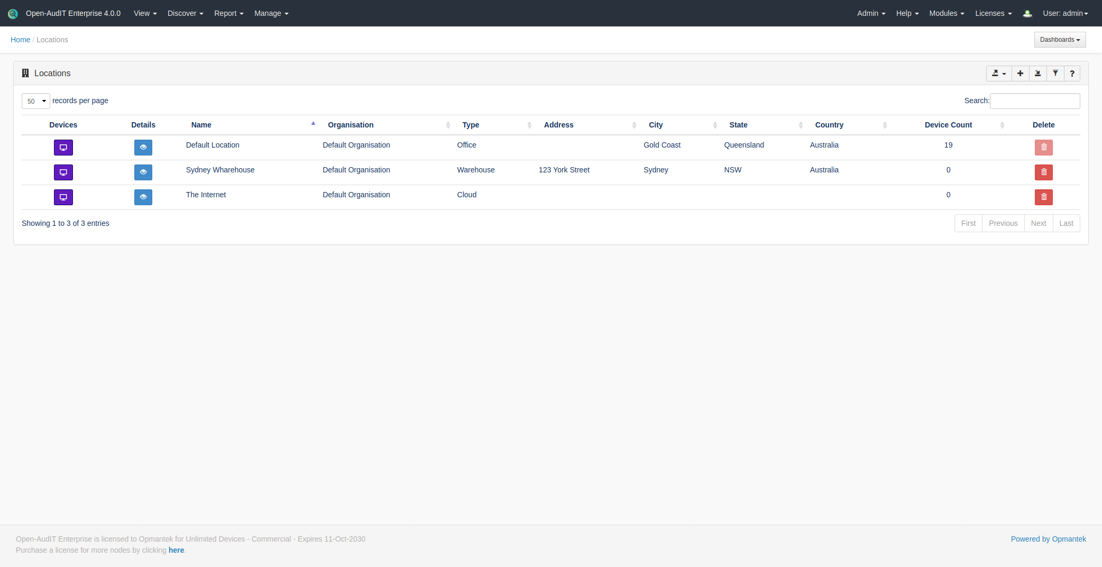View details of Default Location
The height and width of the screenshot is (567, 1102).
[143, 148]
